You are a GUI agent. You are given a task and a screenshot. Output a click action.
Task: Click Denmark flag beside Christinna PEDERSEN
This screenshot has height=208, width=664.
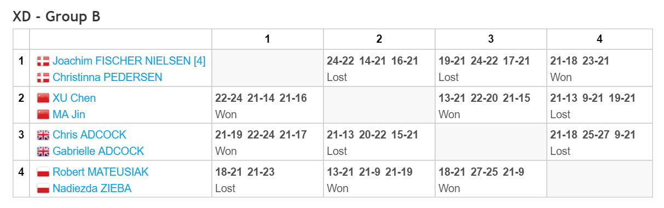43,78
